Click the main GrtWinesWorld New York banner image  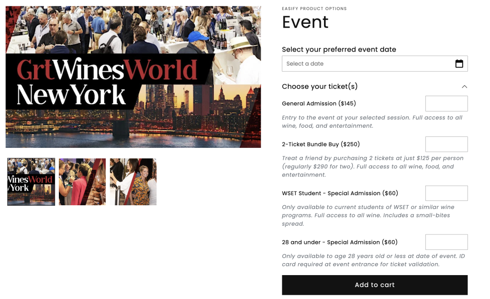[x=133, y=77]
